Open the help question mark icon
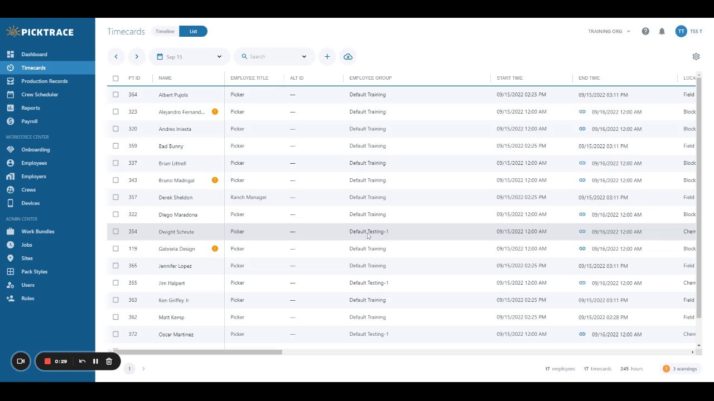Viewport: 714px width, 401px height. point(645,31)
